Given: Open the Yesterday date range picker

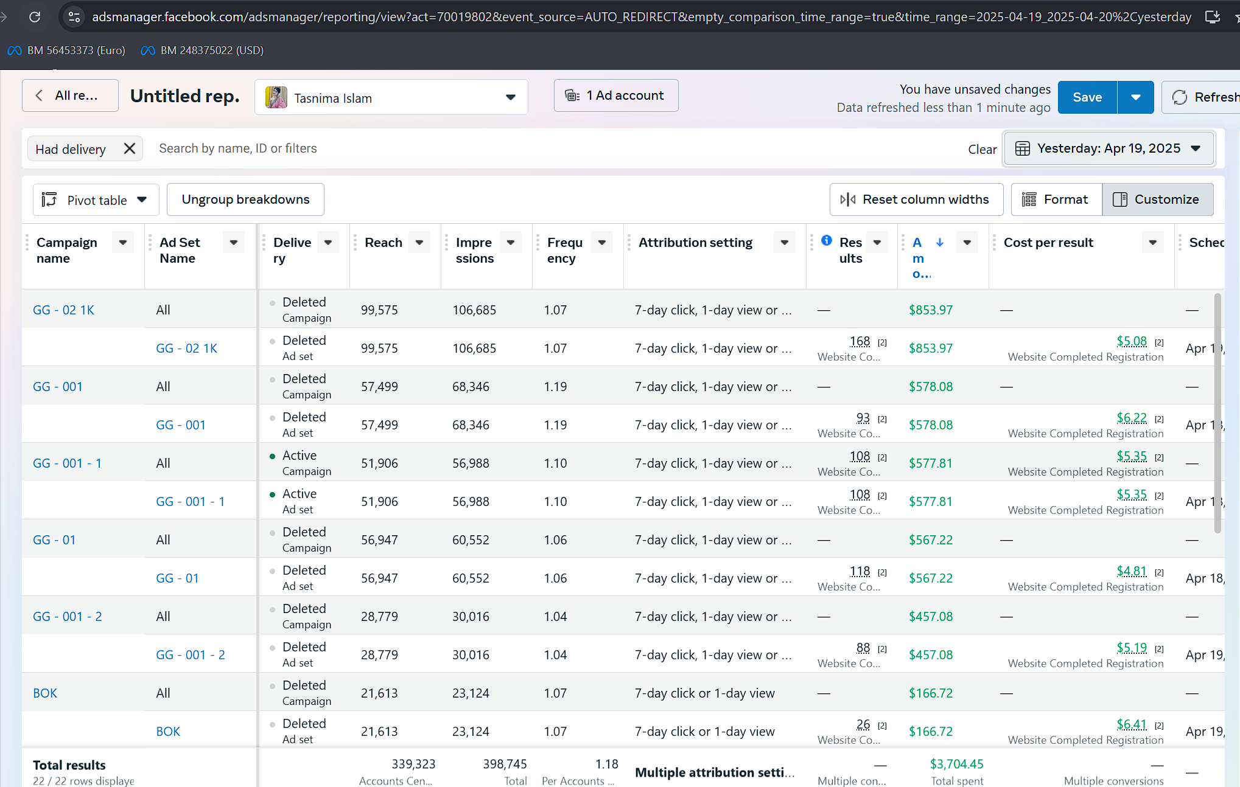Looking at the screenshot, I should pos(1109,149).
